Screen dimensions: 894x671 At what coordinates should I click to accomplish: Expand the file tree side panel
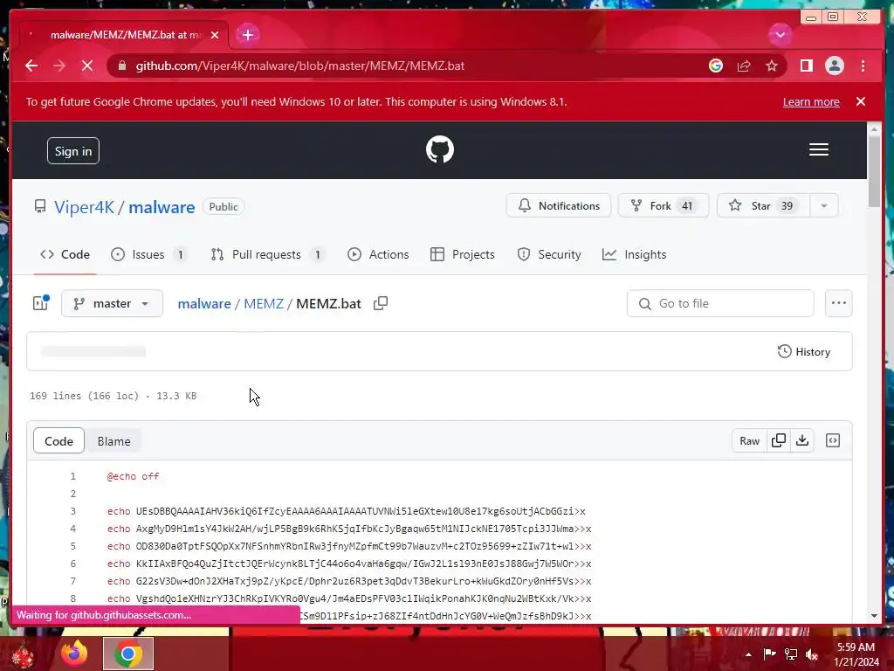coord(41,303)
